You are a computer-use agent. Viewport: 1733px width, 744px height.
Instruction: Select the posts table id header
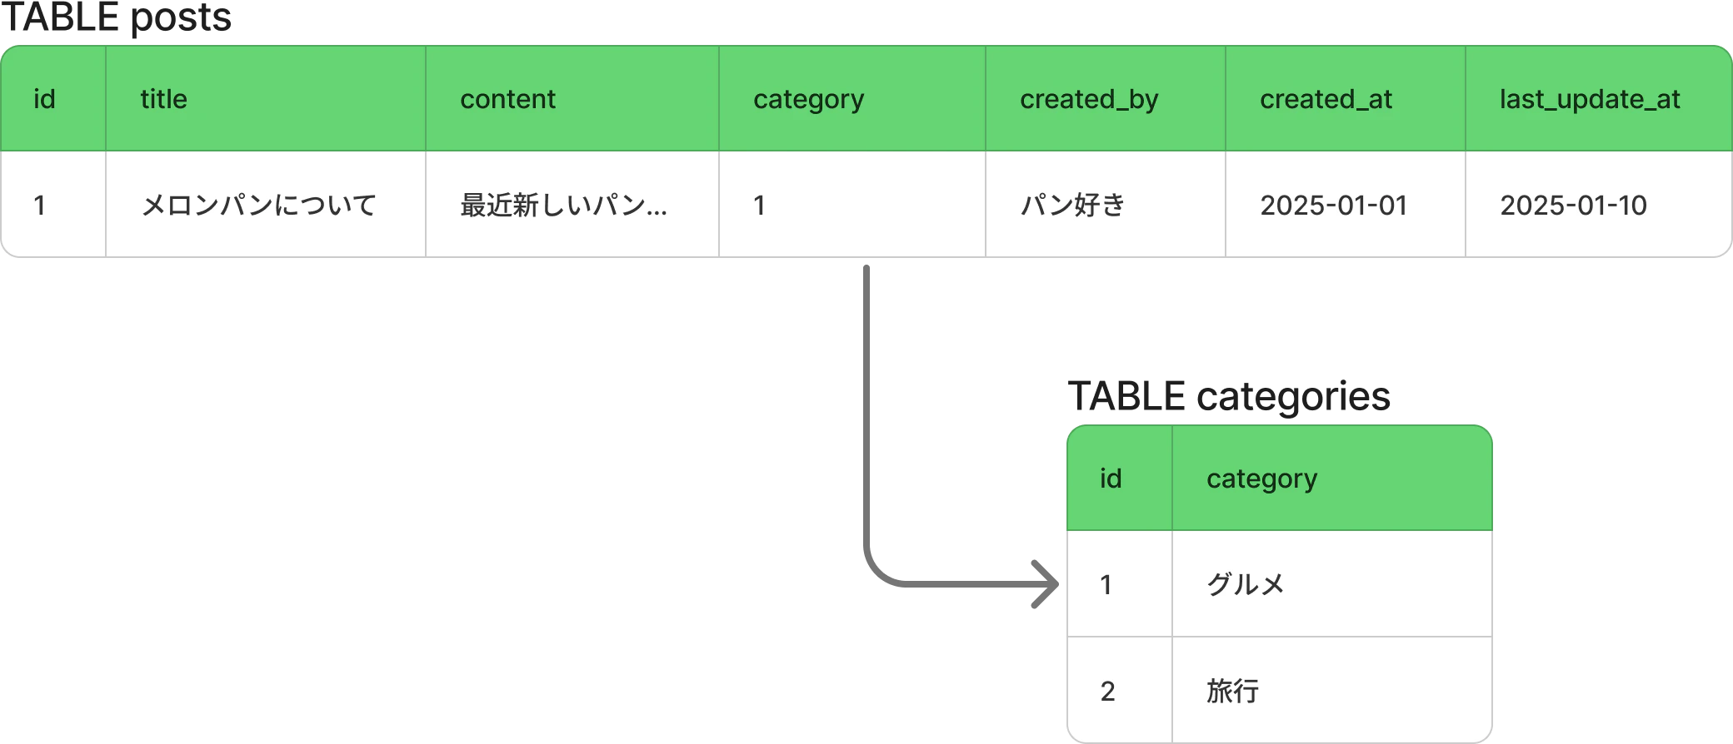(53, 99)
